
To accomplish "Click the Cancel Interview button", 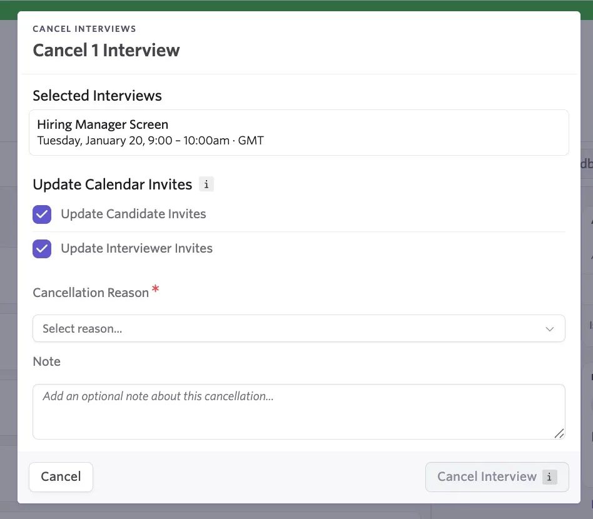I will point(497,476).
